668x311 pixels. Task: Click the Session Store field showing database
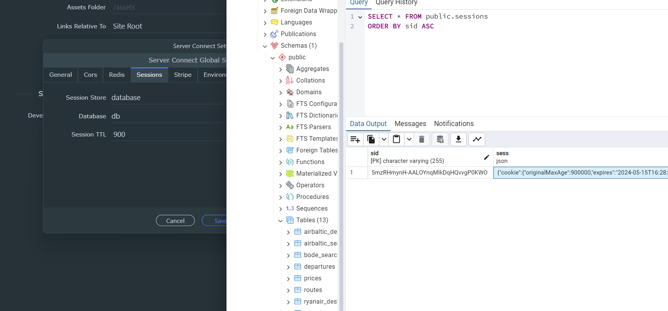pyautogui.click(x=169, y=98)
